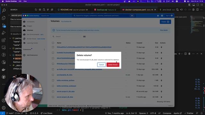
Task: Open the json2graphql_db_data volume link
Action: coord(64,75)
